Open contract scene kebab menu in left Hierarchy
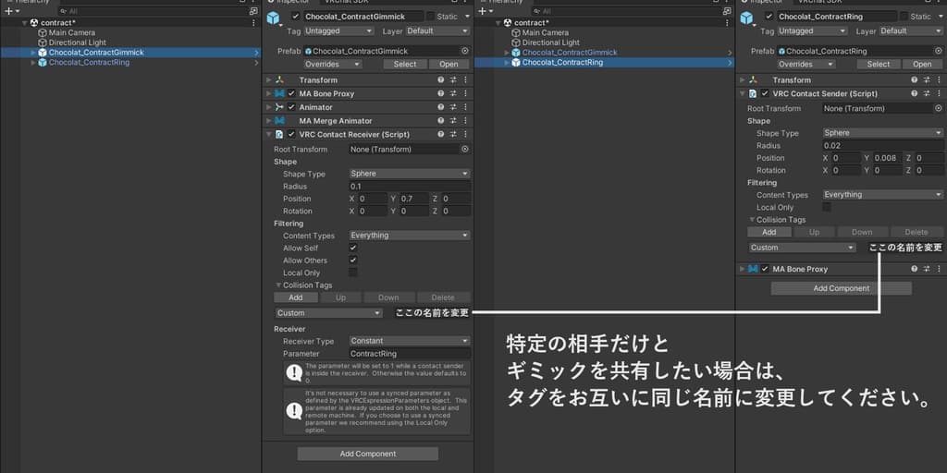 tap(253, 23)
